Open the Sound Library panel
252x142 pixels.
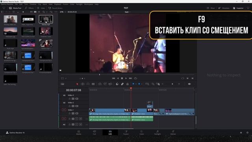(55, 8)
